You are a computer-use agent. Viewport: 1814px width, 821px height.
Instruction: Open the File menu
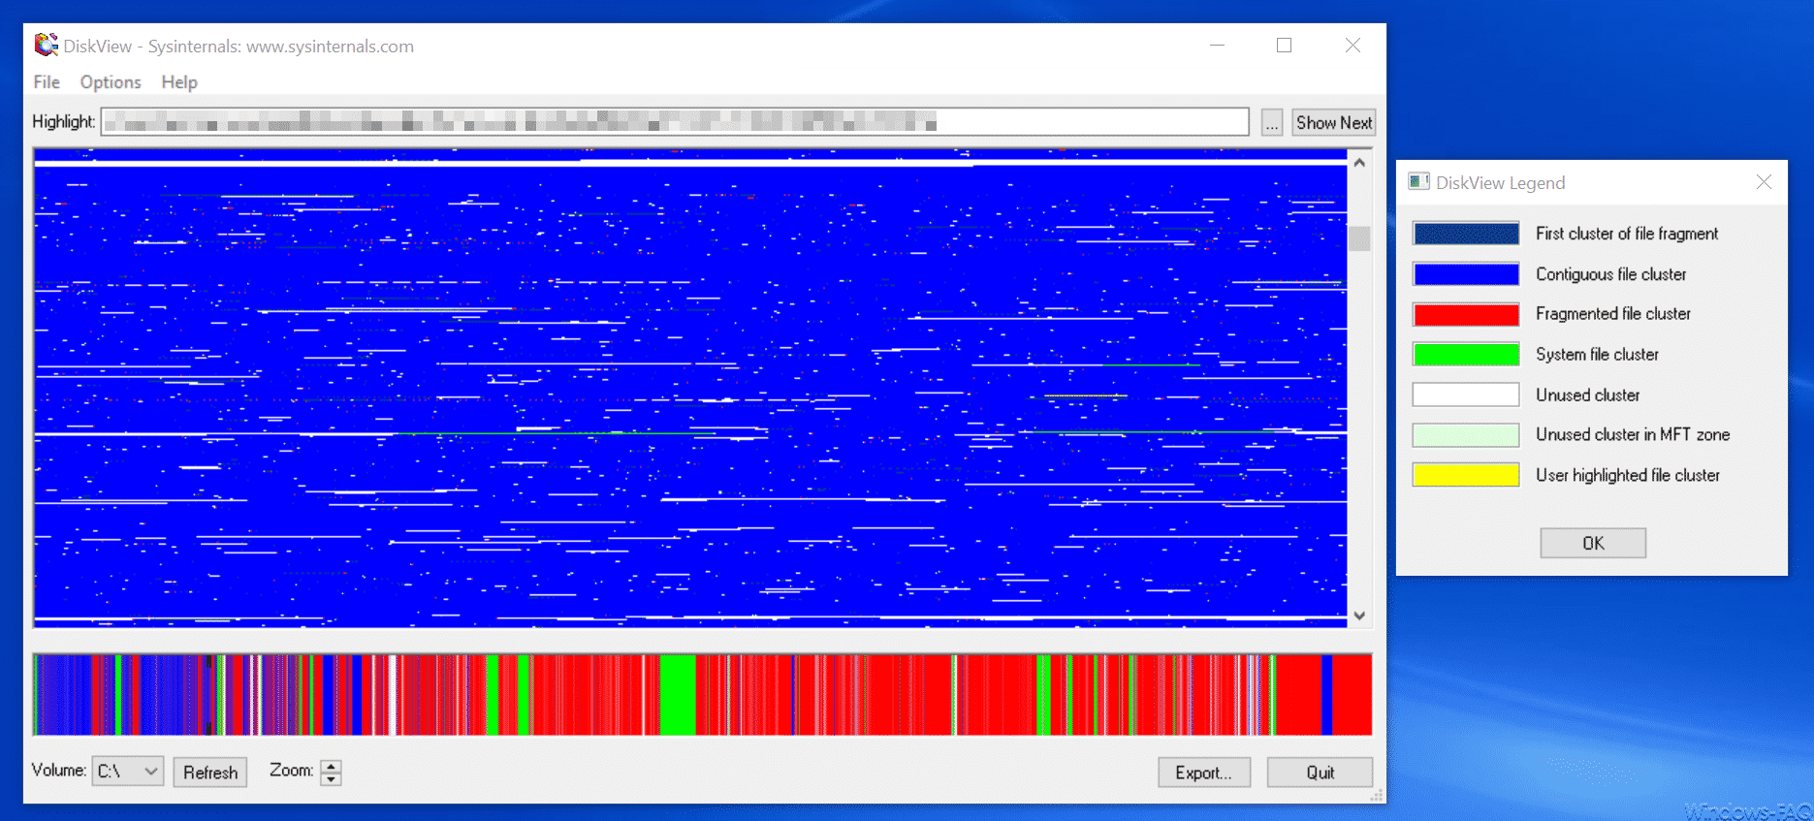(x=47, y=82)
